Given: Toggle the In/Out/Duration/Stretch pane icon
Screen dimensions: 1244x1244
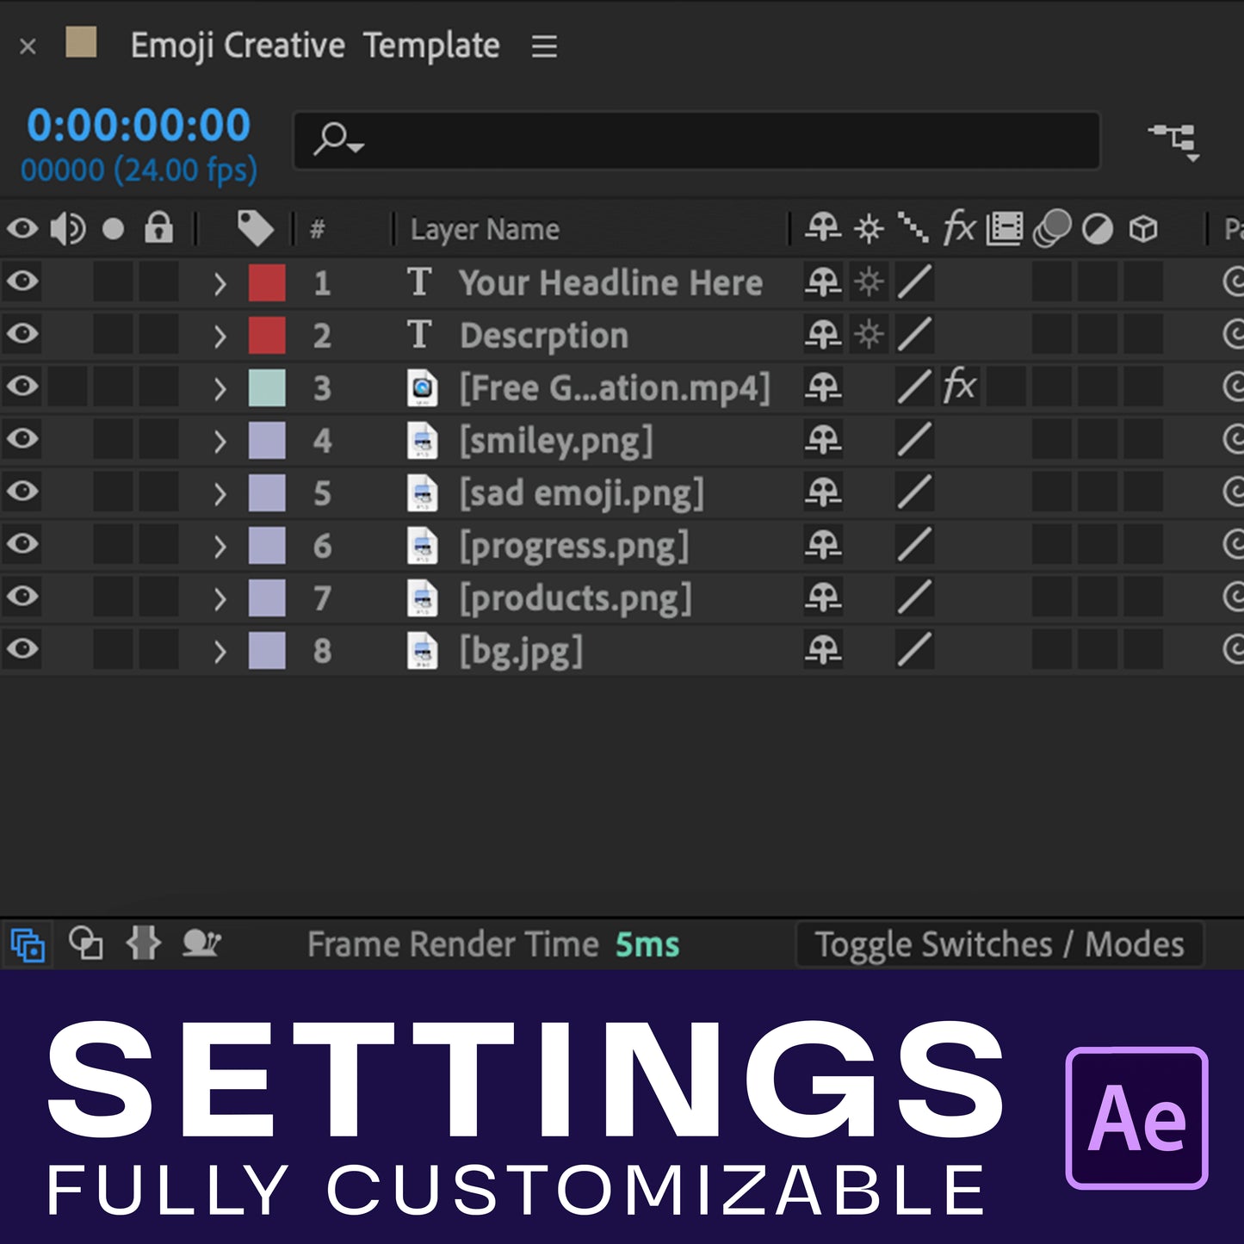Looking at the screenshot, I should tap(143, 944).
